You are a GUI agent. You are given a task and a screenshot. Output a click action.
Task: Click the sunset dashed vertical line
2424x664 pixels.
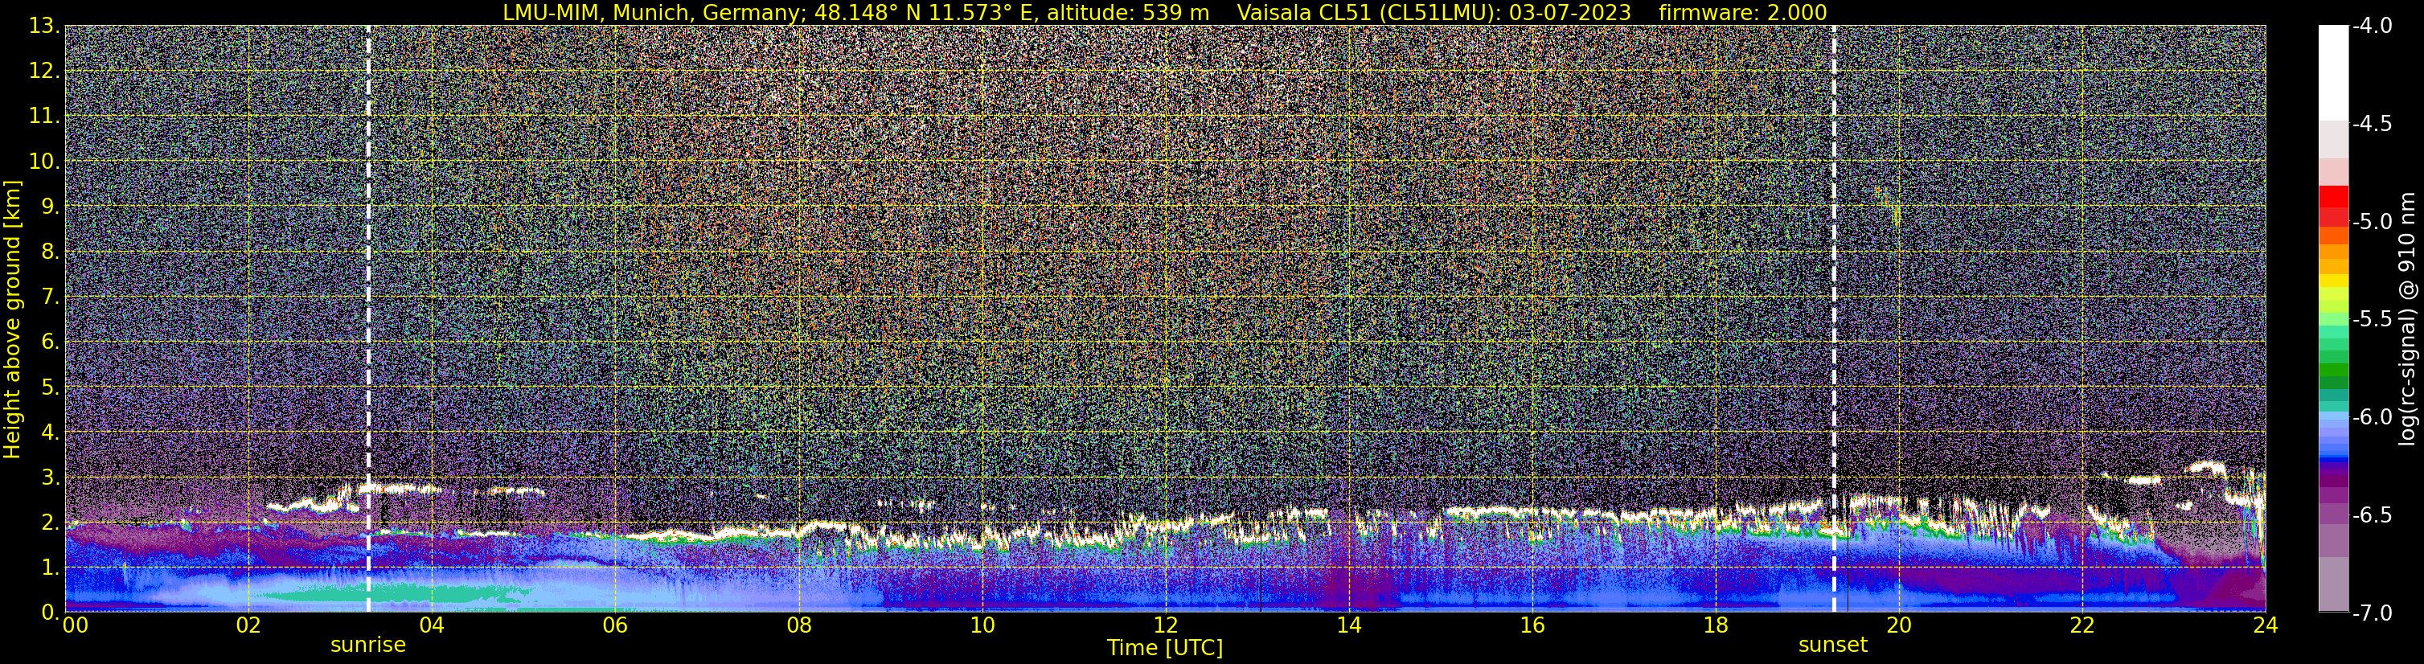point(1834,319)
